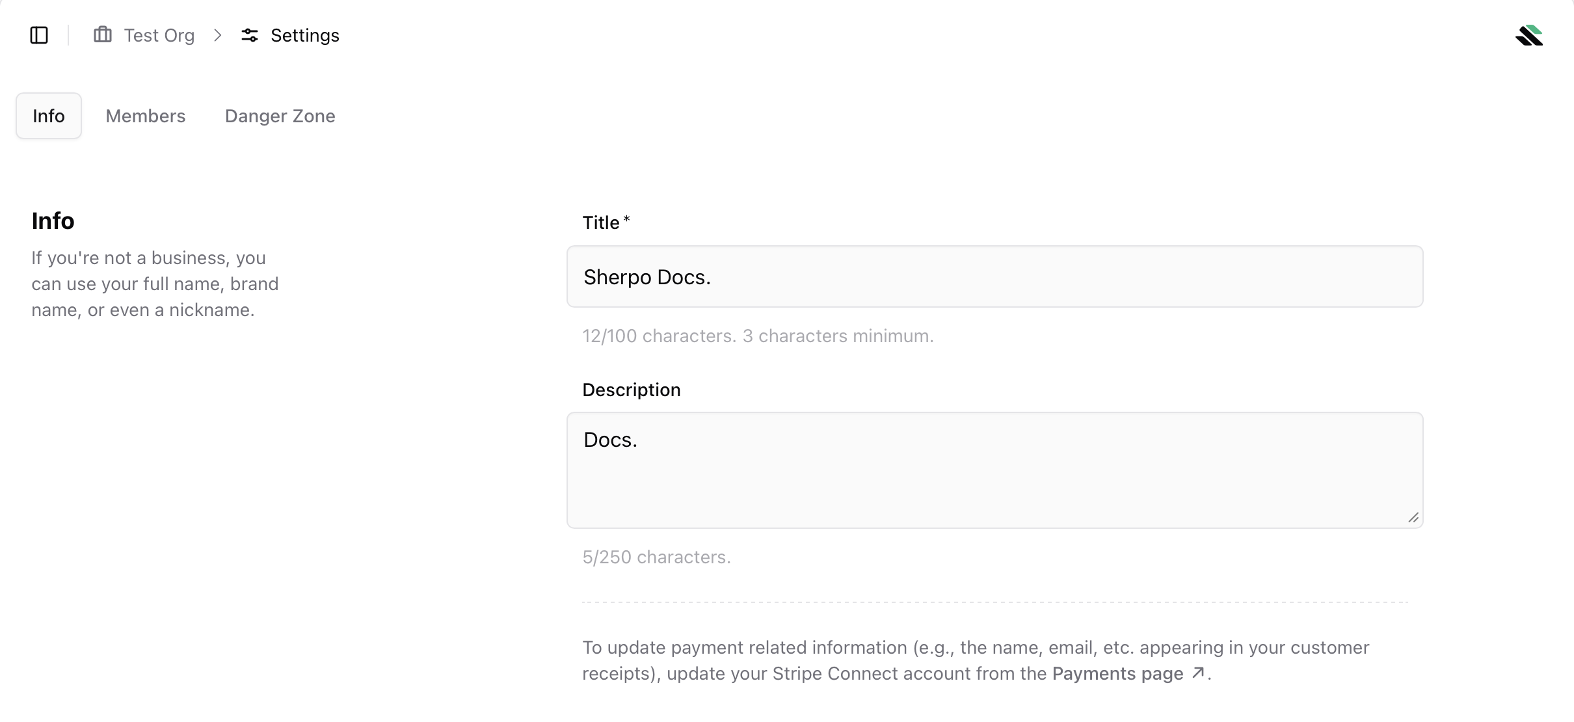Select the settings sliders icon in breadcrumb

249,35
